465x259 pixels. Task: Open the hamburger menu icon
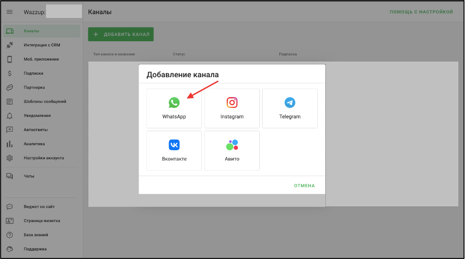pyautogui.click(x=9, y=12)
